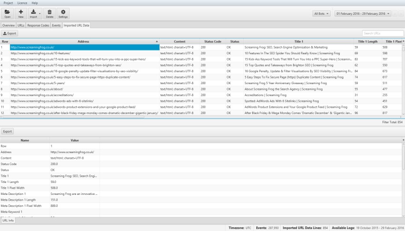This screenshot has width=405, height=231.
Task: Sort by the Content column header
Action: 180,41
